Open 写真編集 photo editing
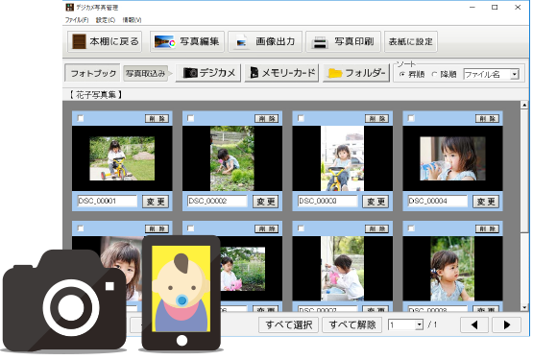Image resolution: width=533 pixels, height=360 pixels. (187, 41)
